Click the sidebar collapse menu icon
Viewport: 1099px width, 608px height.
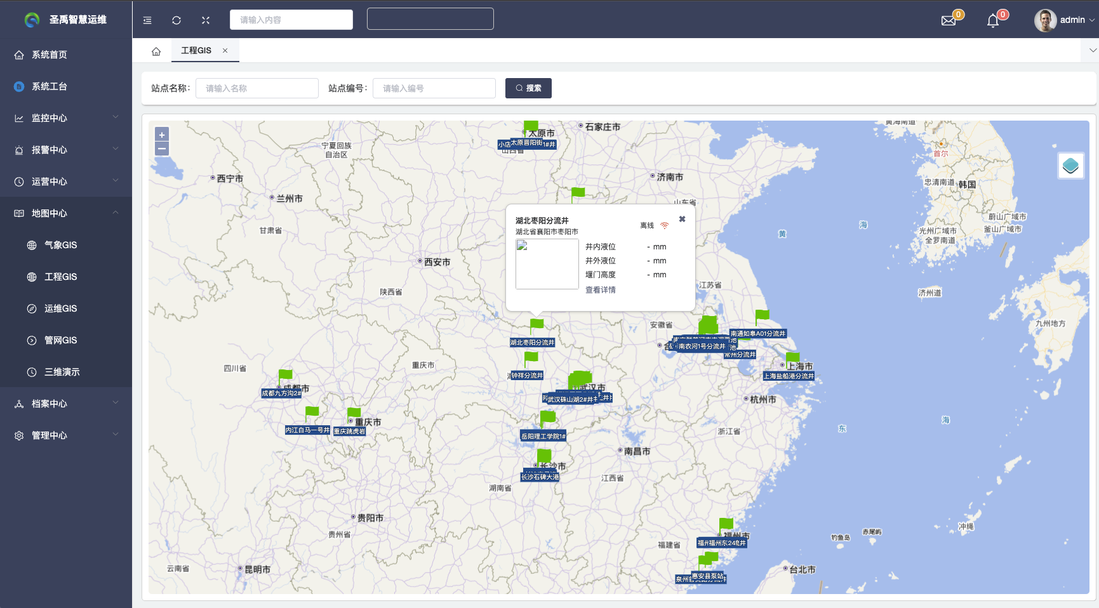(x=147, y=20)
